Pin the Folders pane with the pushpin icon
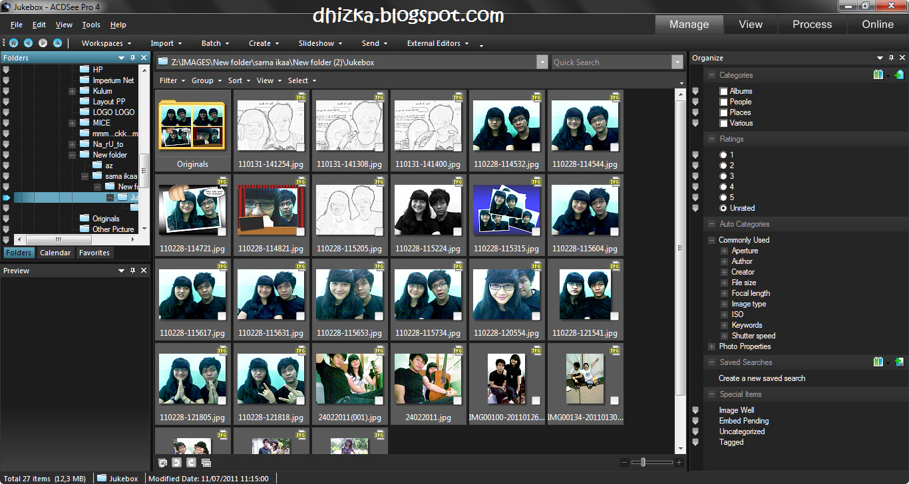The width and height of the screenshot is (909, 484). point(132,58)
